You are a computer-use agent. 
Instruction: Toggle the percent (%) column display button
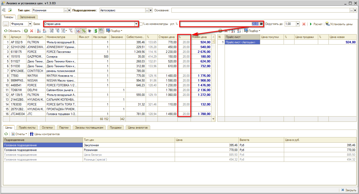coord(84,31)
